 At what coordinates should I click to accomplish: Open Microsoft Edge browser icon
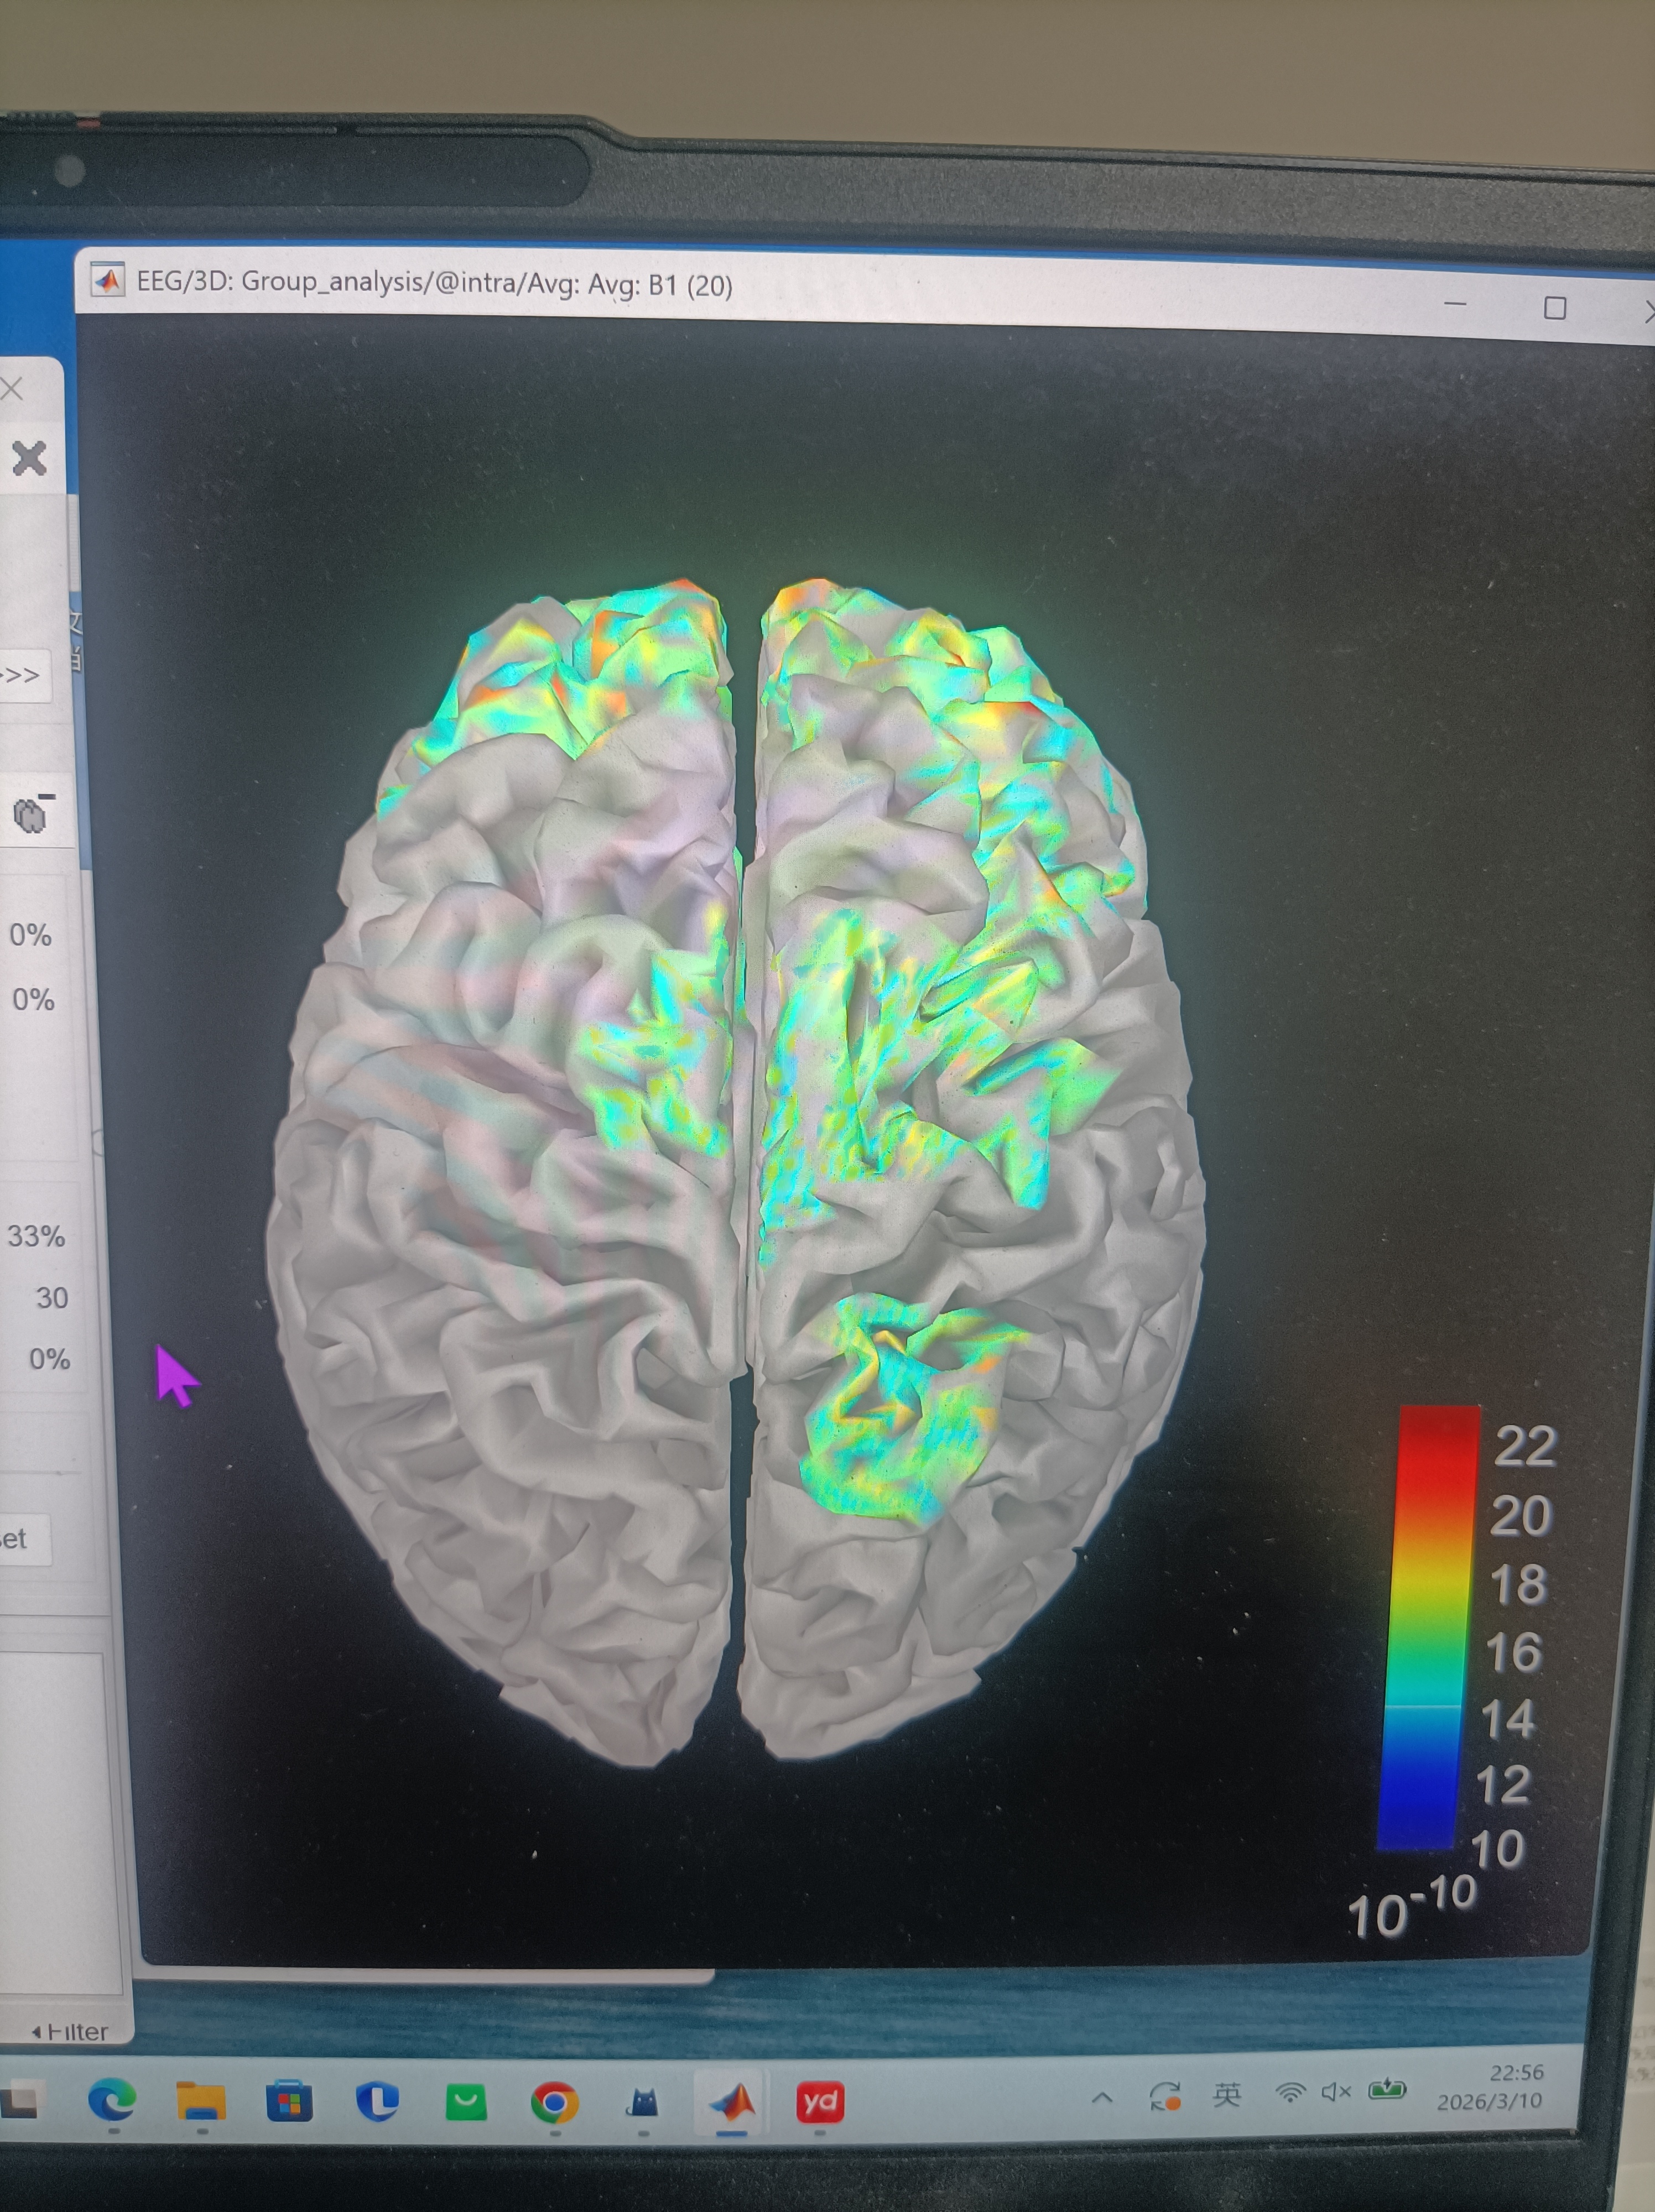tap(111, 2100)
